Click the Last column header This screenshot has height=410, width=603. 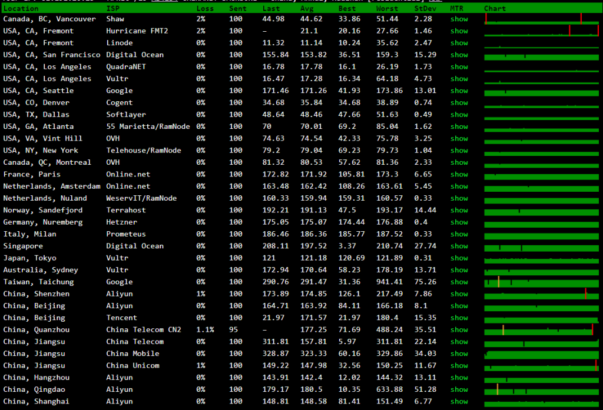(271, 8)
